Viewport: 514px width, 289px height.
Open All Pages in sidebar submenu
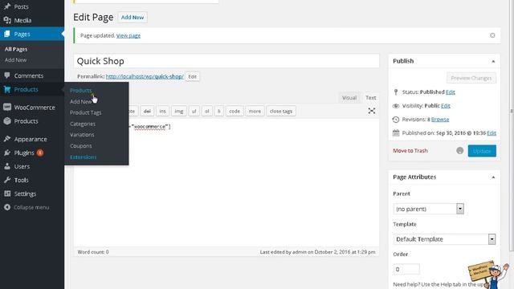16,49
